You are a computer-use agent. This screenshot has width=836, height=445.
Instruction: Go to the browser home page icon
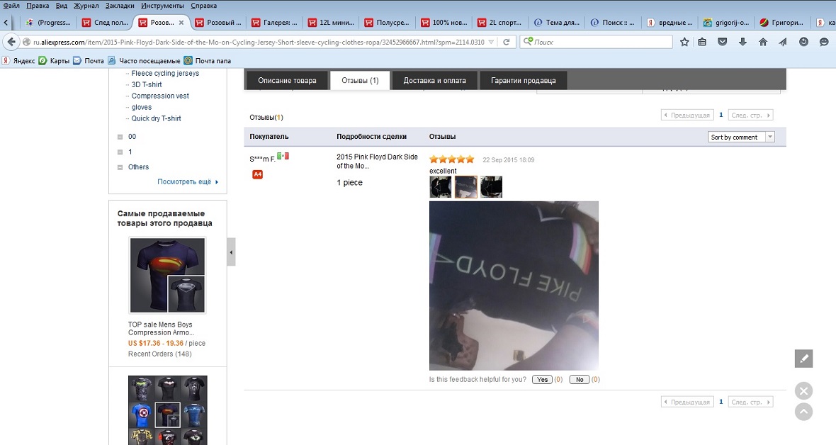(763, 42)
